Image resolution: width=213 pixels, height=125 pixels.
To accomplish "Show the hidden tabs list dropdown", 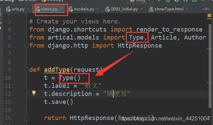I will click(206, 9).
